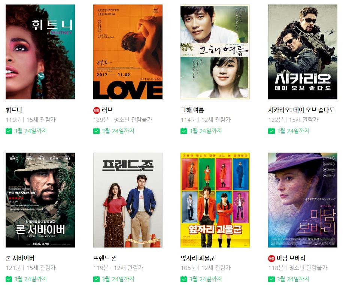Open the 마담 보바리 title link
Viewport: 343px width, 285px height.
click(x=291, y=258)
